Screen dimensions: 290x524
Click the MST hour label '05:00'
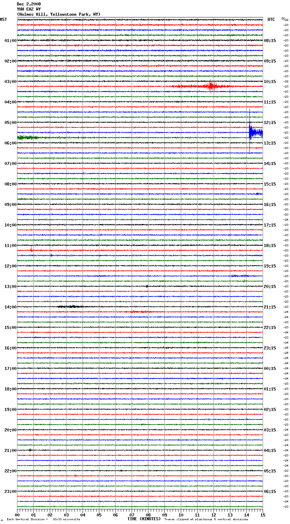coord(11,123)
